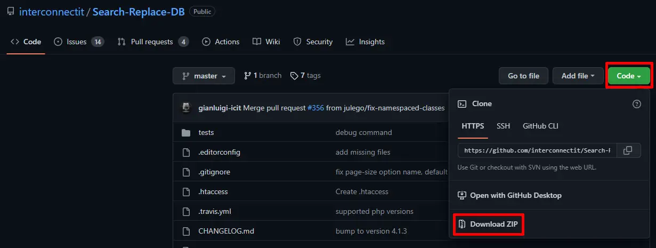Open the 'Create .htaccess' commit message

[362, 191]
